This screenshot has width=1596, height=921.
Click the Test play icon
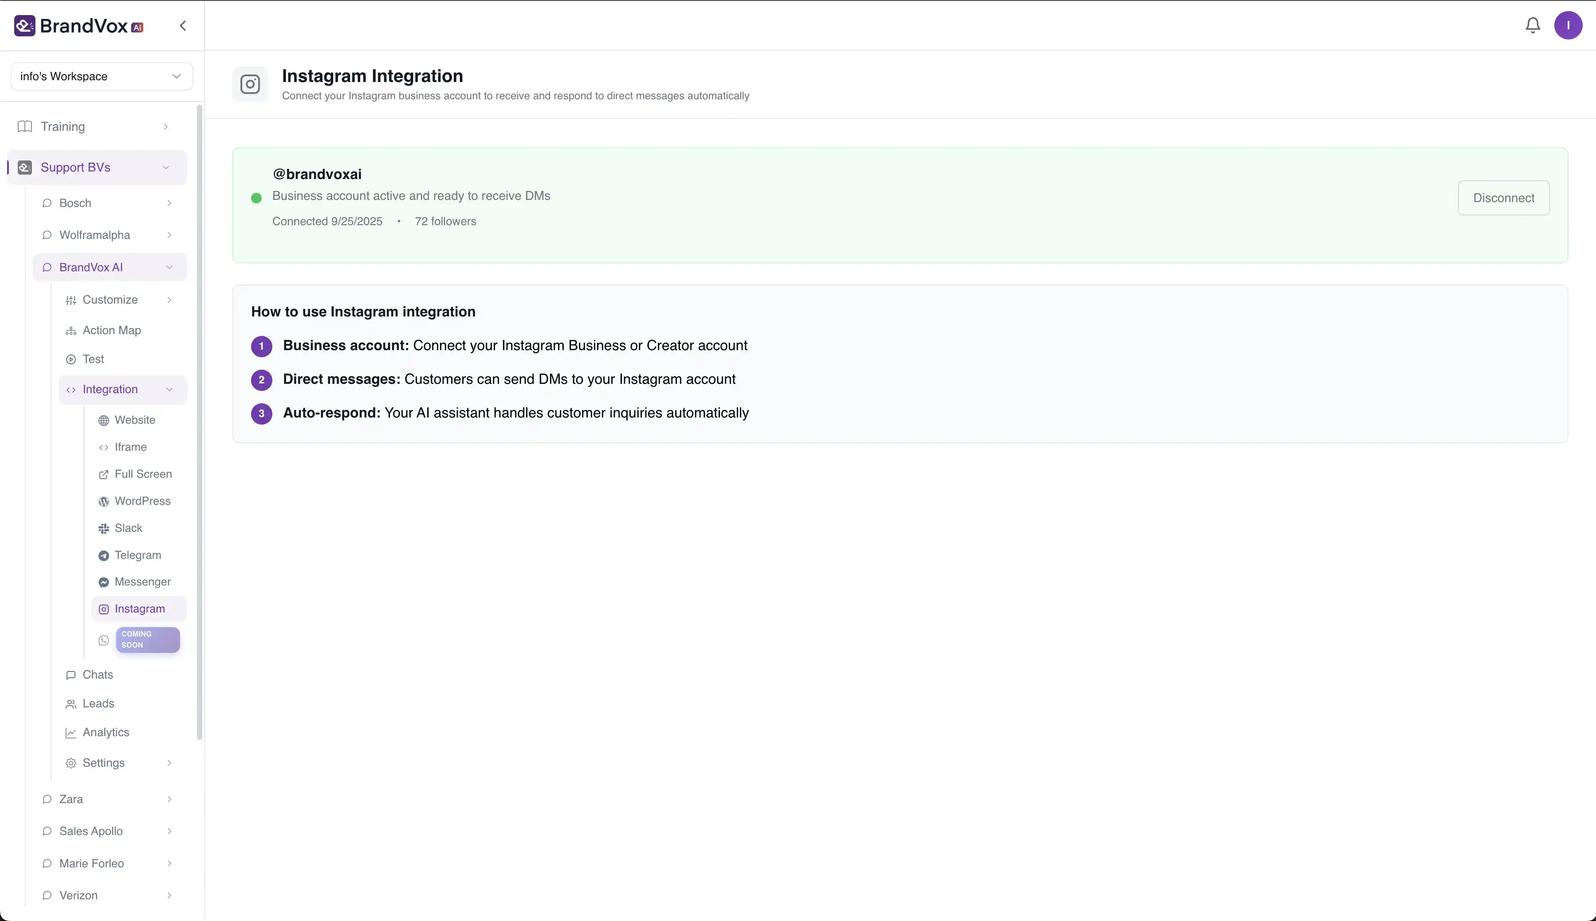coord(71,359)
